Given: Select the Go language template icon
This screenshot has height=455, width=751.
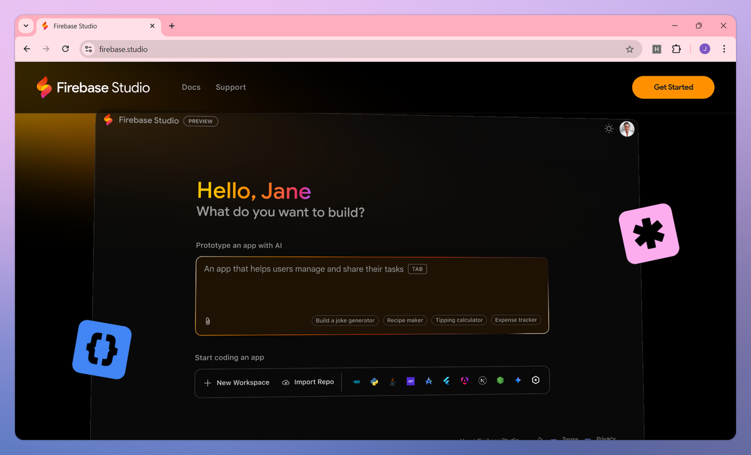Looking at the screenshot, I should (x=357, y=381).
